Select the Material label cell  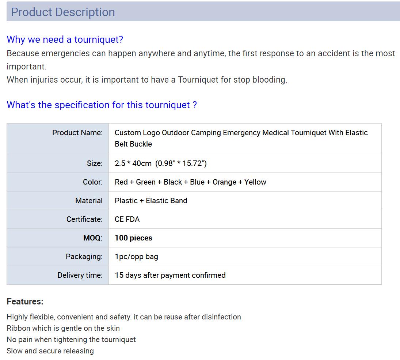point(89,201)
